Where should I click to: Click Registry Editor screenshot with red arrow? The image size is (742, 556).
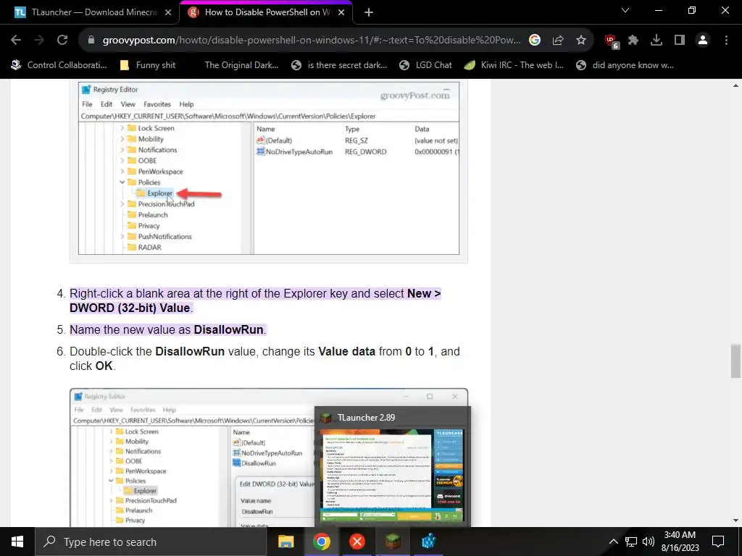[268, 168]
